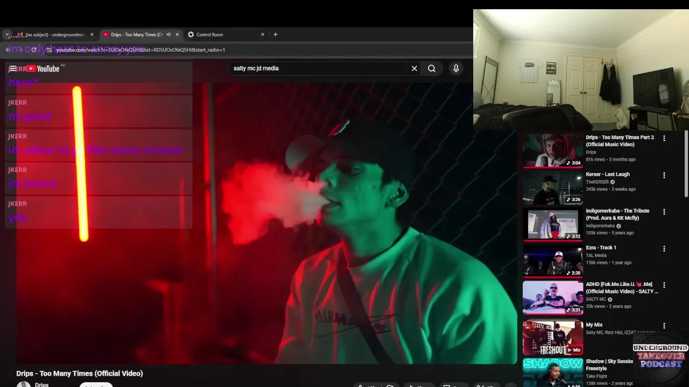Focus the browser address bar URL

click(140, 49)
